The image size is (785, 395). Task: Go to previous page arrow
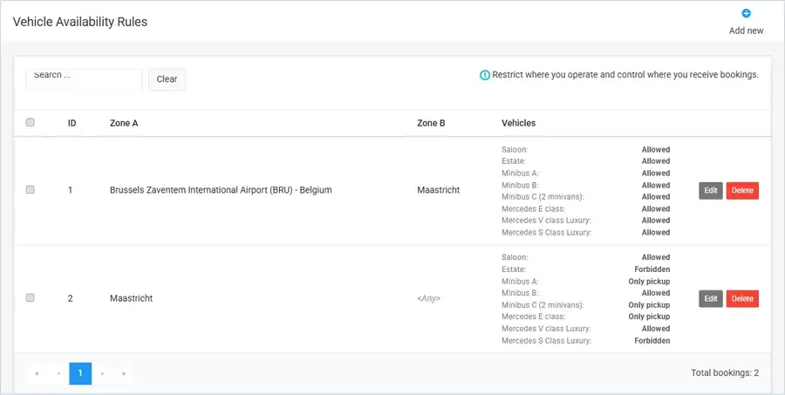58,373
